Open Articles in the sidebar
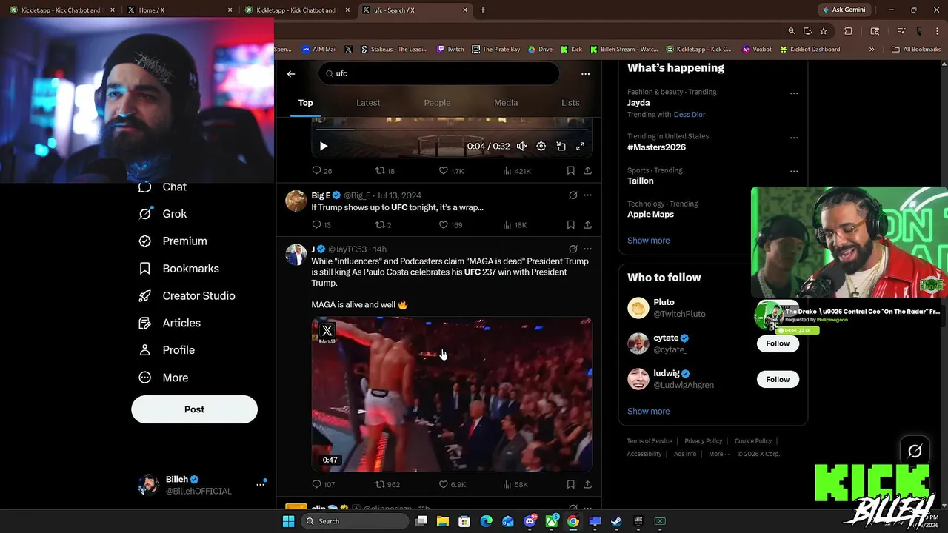The image size is (948, 533). [170, 324]
